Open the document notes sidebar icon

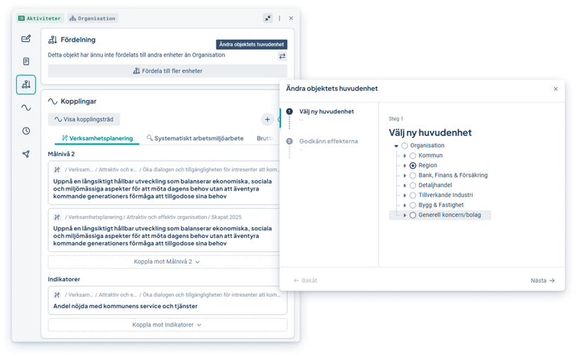(x=26, y=62)
